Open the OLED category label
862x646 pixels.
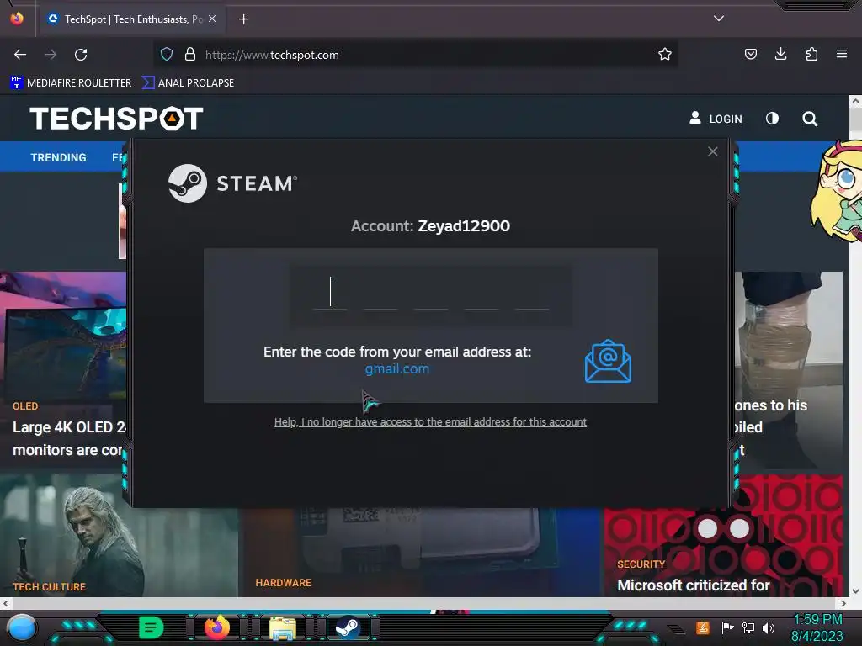click(25, 406)
